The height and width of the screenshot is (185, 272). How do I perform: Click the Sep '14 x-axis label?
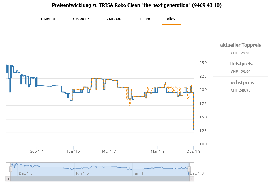pyautogui.click(x=37, y=151)
